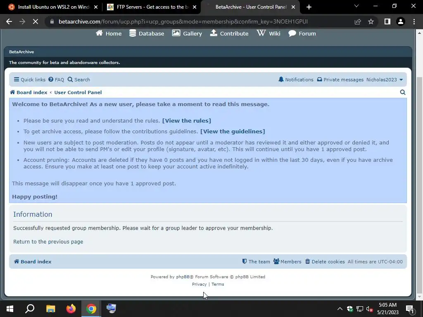Screen dimensions: 423x317
Task: Open the Privacy link
Action: click(x=199, y=284)
